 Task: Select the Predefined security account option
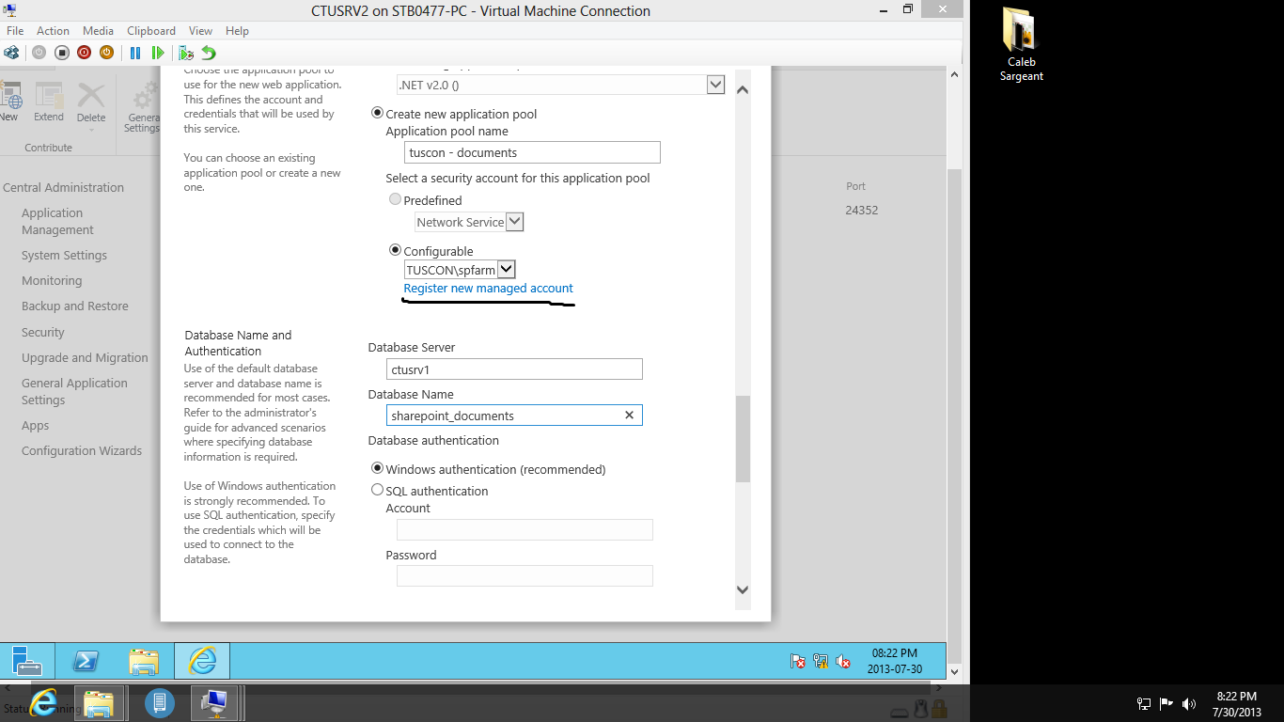(x=396, y=199)
